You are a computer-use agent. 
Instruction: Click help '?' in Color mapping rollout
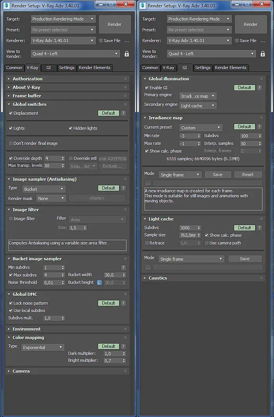pyautogui.click(x=123, y=346)
